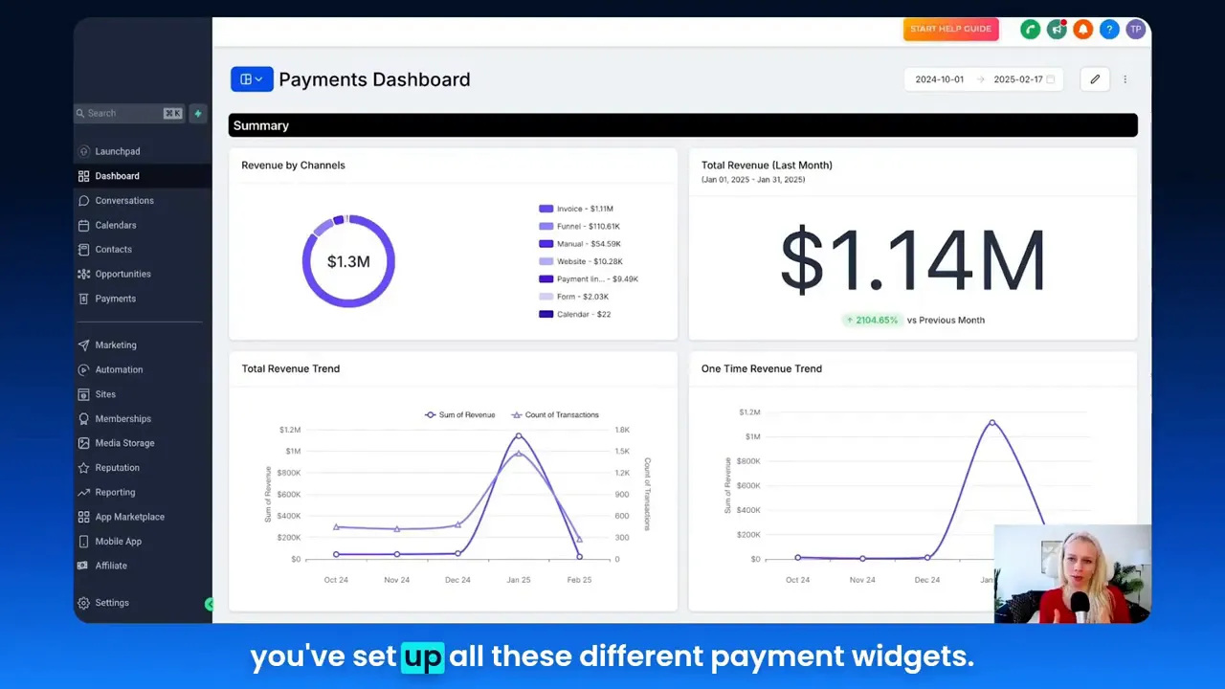The image size is (1225, 689).
Task: Open the three-dot dashboard options menu
Action: coord(1125,79)
